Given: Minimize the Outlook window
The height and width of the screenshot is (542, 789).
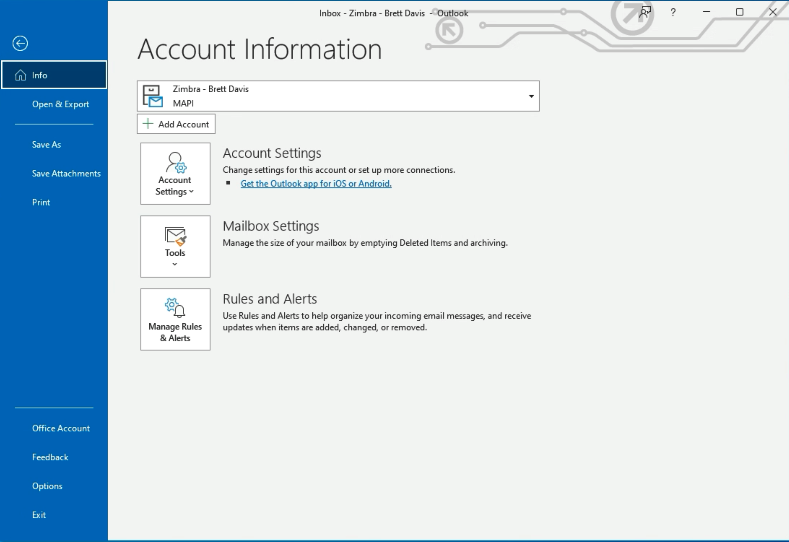Looking at the screenshot, I should pyautogui.click(x=706, y=12).
